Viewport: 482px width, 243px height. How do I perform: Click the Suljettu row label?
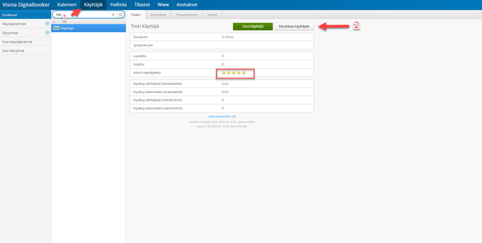point(138,64)
